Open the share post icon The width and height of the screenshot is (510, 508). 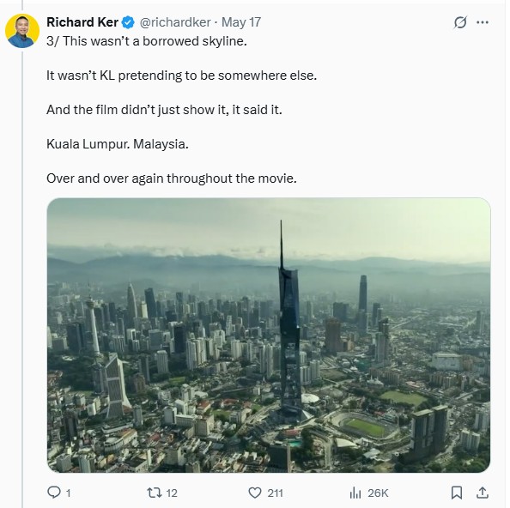pyautogui.click(x=483, y=493)
